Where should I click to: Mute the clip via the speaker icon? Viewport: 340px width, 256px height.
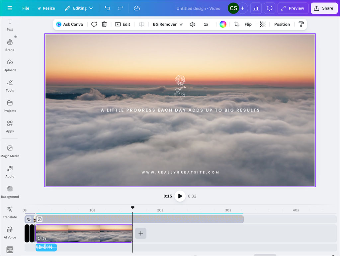pyautogui.click(x=192, y=24)
